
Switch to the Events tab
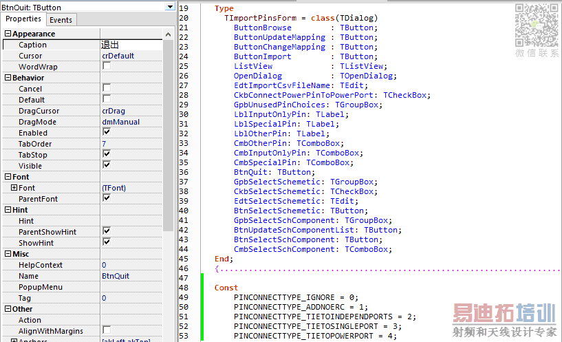61,20
